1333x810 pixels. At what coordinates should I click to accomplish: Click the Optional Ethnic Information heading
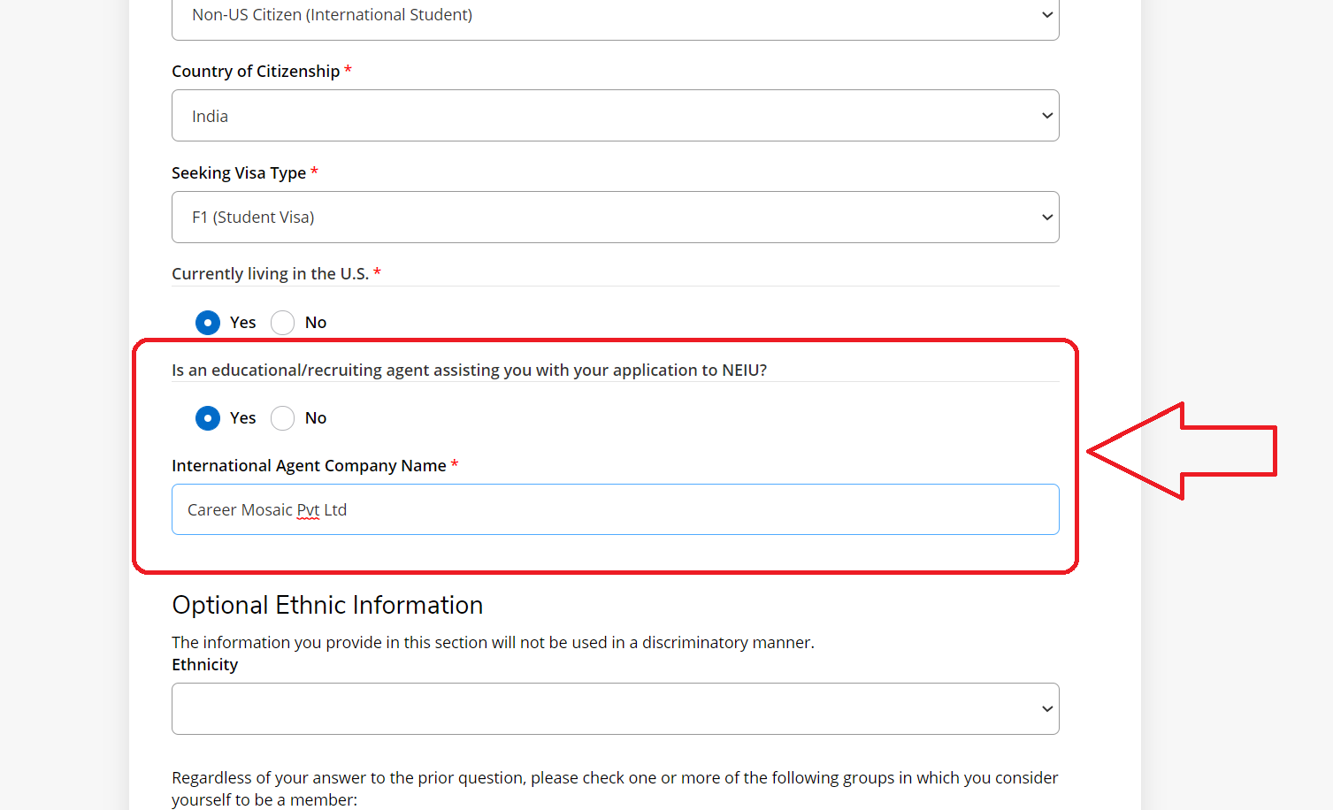point(327,605)
